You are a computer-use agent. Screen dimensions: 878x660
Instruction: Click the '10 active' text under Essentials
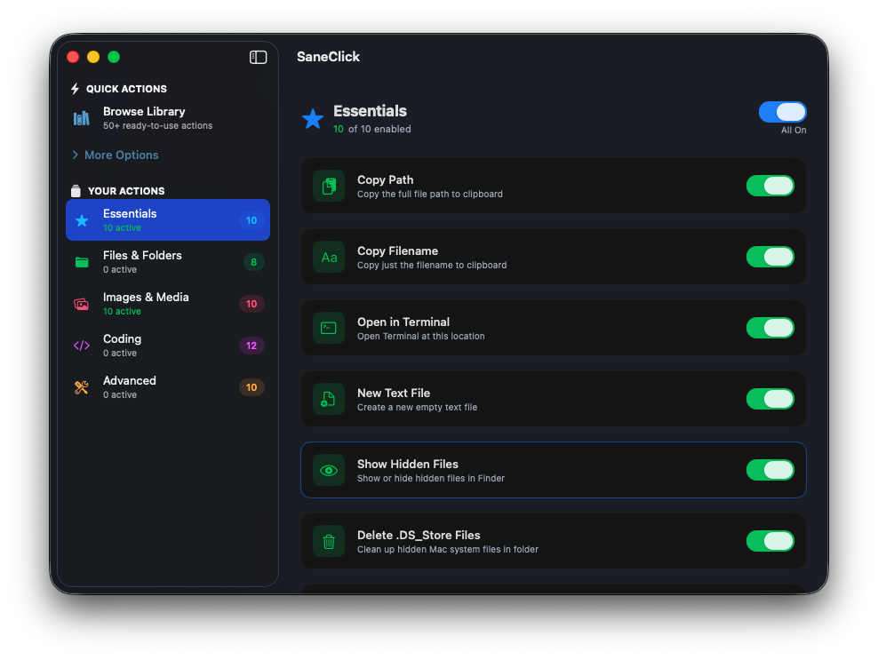coord(122,227)
